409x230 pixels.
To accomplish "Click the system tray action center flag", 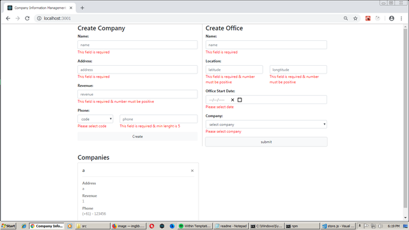I will 366,226.
